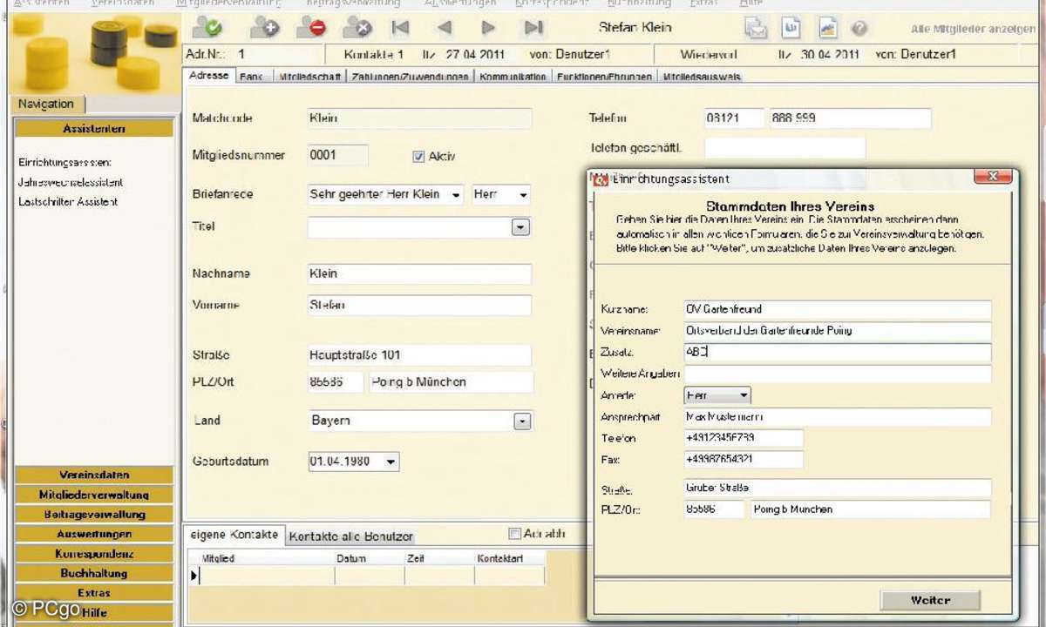Switch to the Kontakte alle Benutzer tab

350,536
